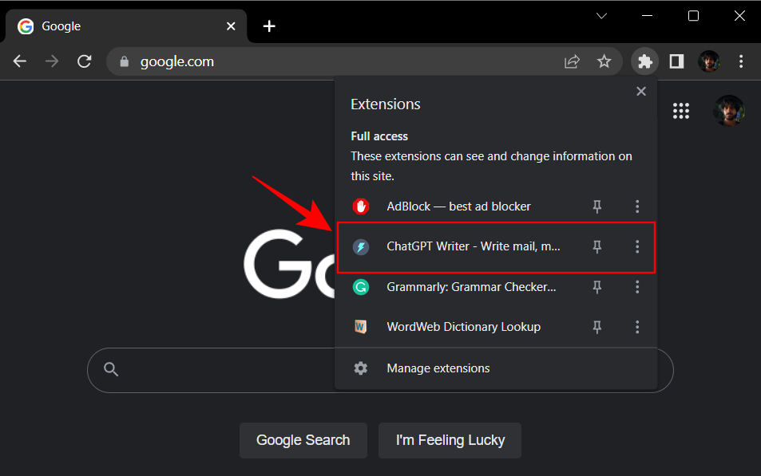Bookmark this page with the star icon
Image resolution: width=761 pixels, height=476 pixels.
click(604, 61)
